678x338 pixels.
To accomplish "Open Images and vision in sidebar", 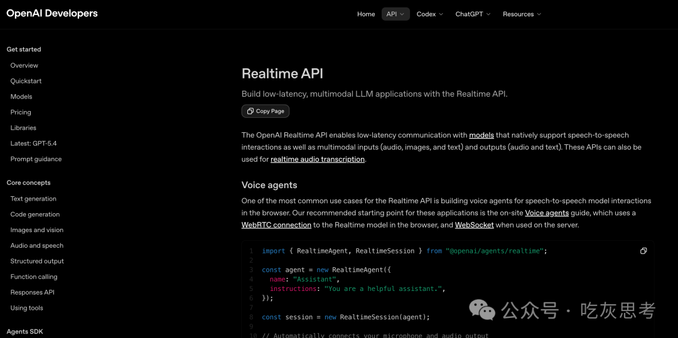I will tap(37, 230).
